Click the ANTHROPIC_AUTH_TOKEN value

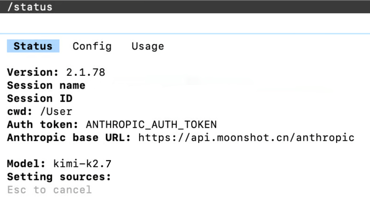151,125
